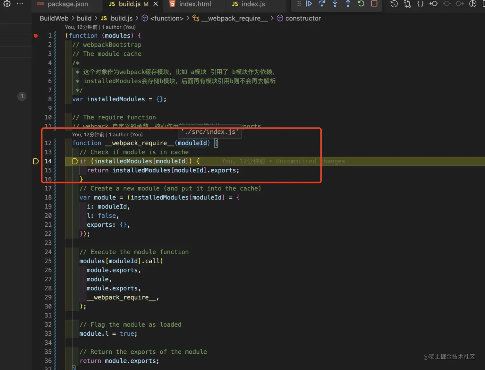Screen dimensions: 485x370
Task: Step into the function call
Action: tap(335, 4)
